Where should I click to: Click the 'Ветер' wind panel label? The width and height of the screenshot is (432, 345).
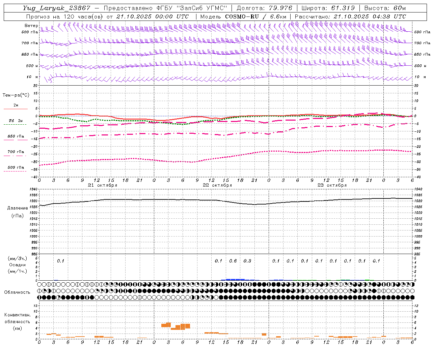pyautogui.click(x=31, y=26)
